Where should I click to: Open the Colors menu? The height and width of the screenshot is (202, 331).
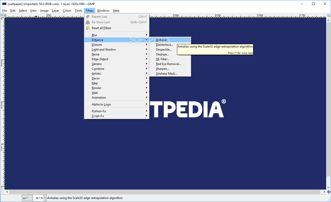[x=67, y=11]
